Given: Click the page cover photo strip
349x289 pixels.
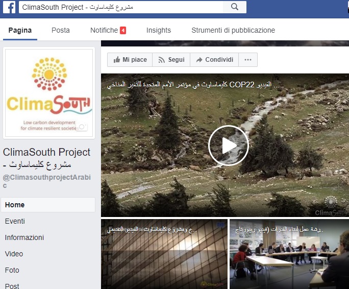Looking at the screenshot, I should 225,43.
